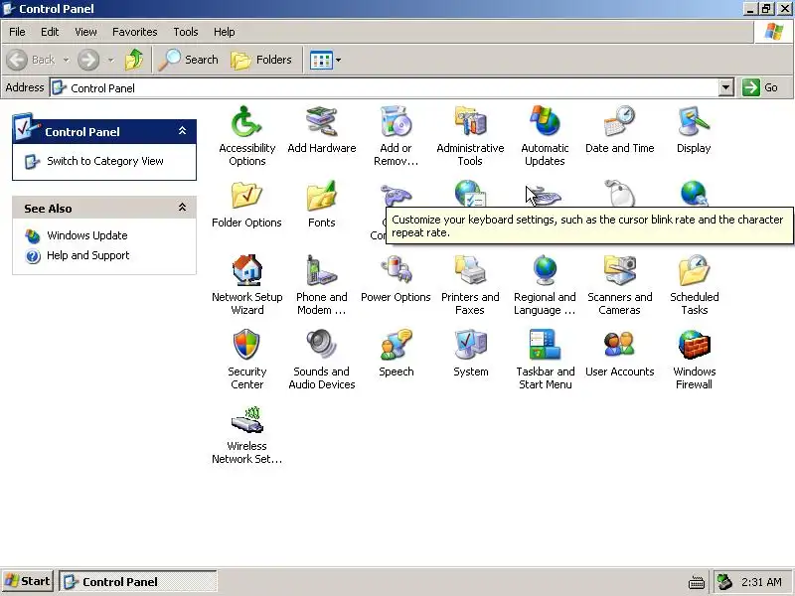The image size is (795, 596).
Task: Open Sounds and Audio Devices icon
Action: pyautogui.click(x=321, y=345)
